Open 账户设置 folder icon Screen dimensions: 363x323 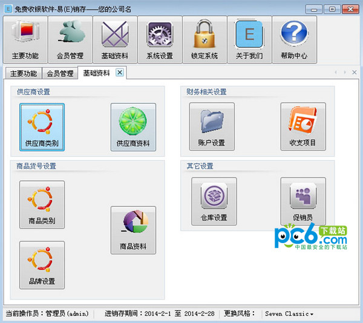coord(212,127)
